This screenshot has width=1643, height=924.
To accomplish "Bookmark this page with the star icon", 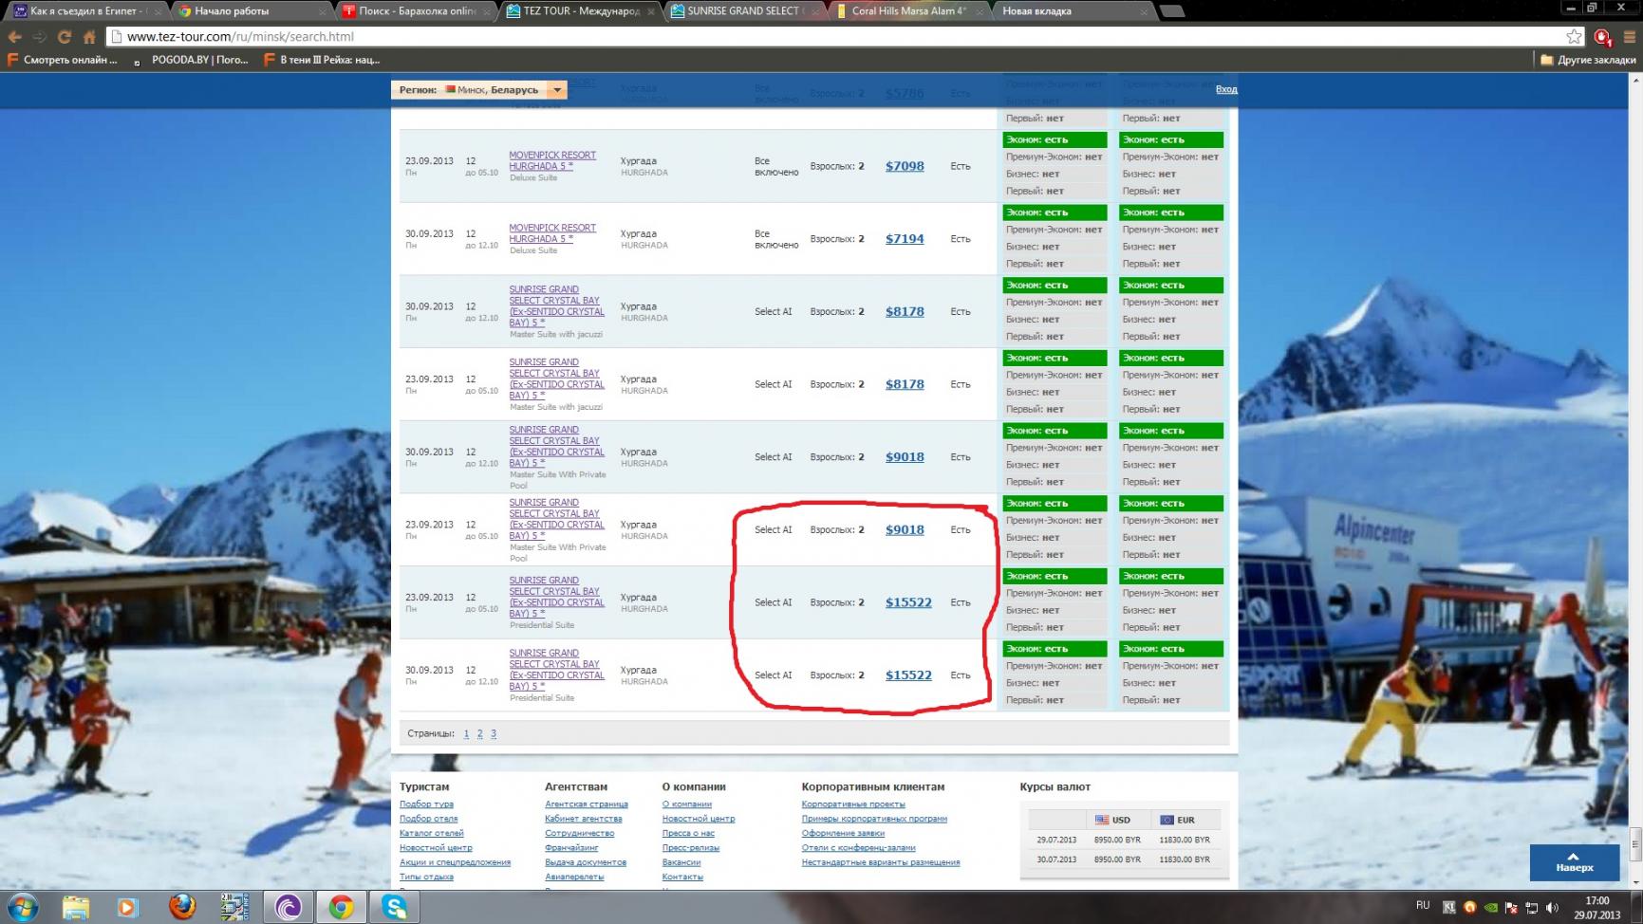I will pos(1574,37).
